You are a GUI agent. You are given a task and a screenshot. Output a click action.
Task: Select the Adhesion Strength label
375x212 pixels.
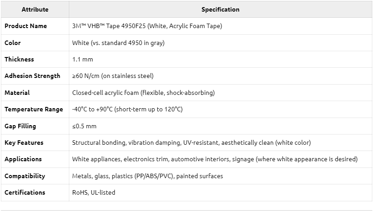pyautogui.click(x=32, y=76)
